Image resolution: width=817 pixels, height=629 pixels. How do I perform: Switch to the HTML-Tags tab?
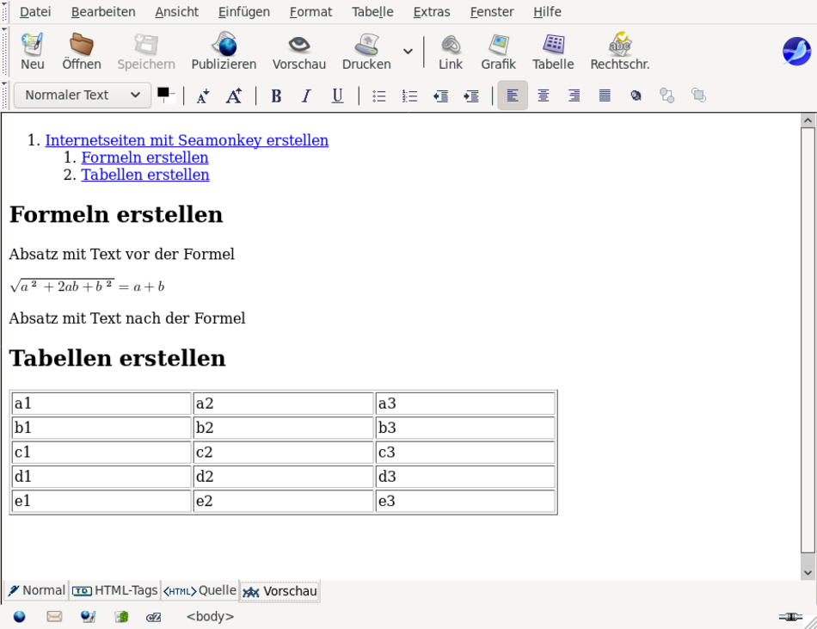pyautogui.click(x=114, y=590)
